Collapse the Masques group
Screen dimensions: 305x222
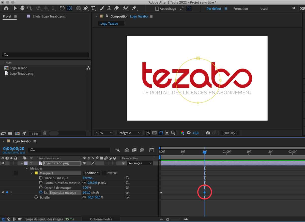click(x=27, y=168)
